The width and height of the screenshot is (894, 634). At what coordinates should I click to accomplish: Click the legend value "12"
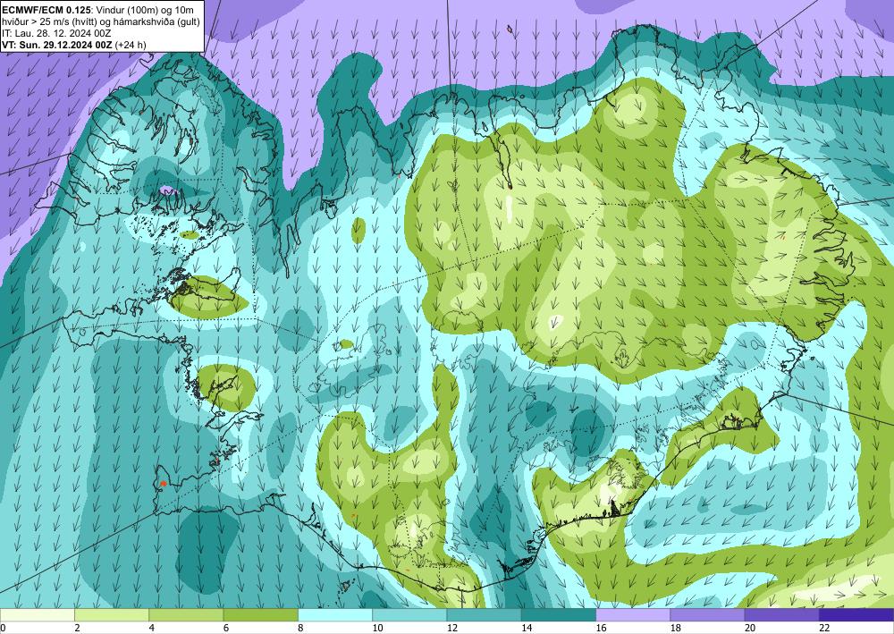coord(452,628)
